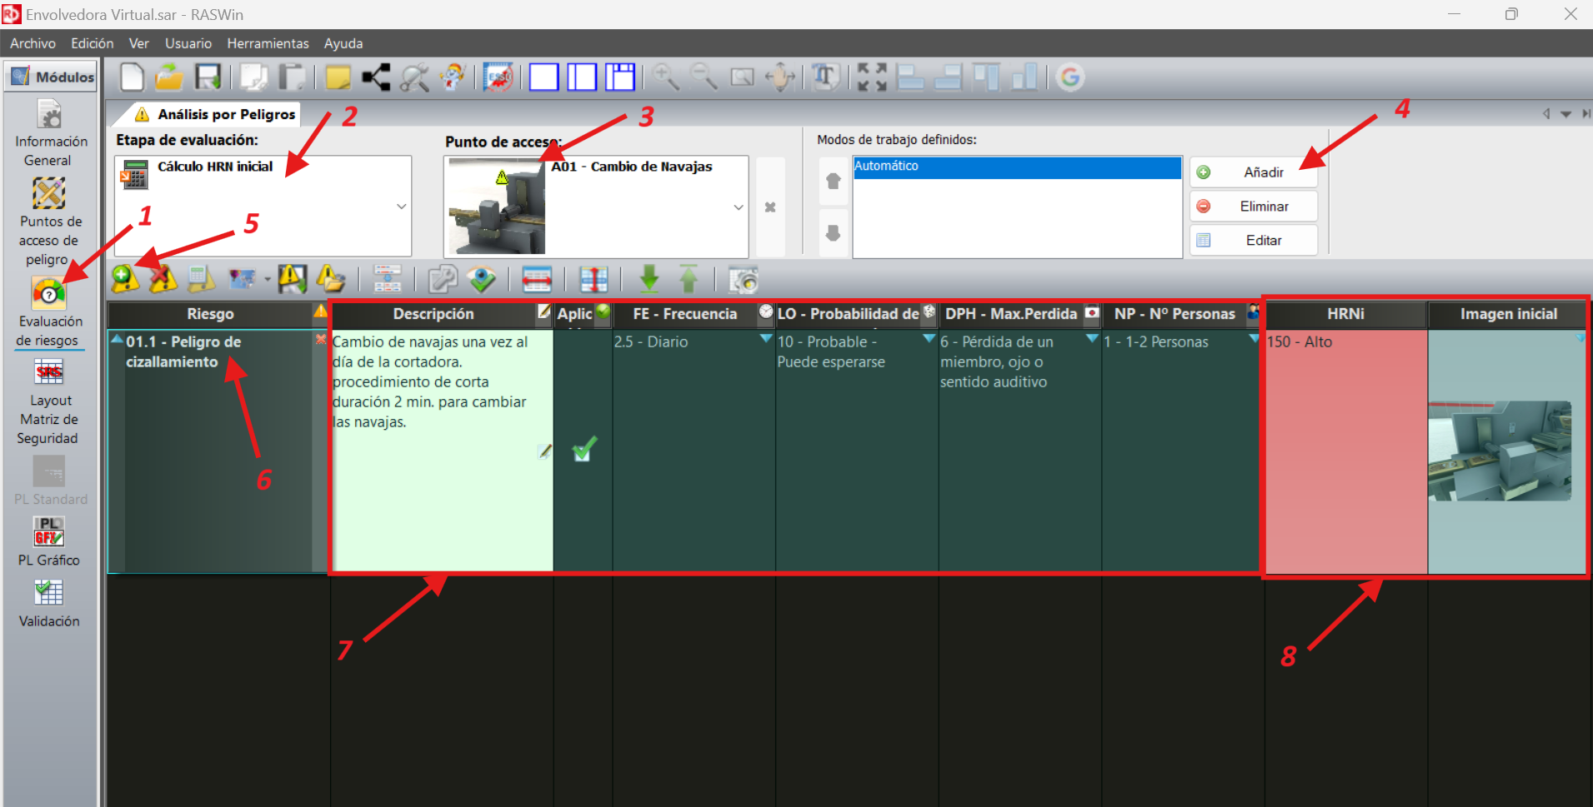Collapse risk 01.1 row with blue triangle
Viewport: 1593px width, 807px height.
pos(117,339)
